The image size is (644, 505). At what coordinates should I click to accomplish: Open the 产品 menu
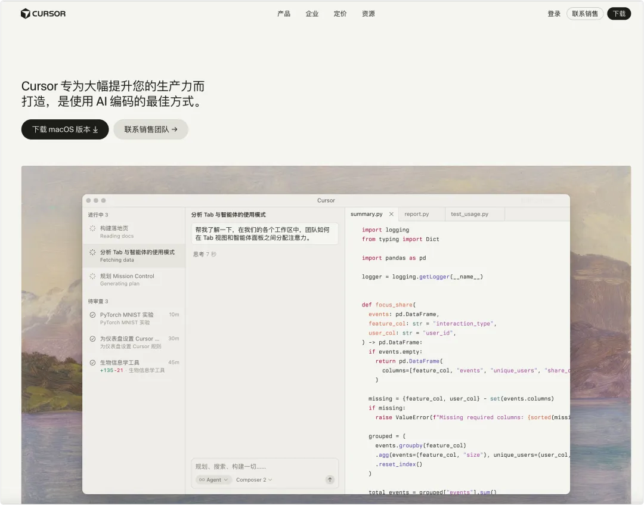(x=284, y=14)
